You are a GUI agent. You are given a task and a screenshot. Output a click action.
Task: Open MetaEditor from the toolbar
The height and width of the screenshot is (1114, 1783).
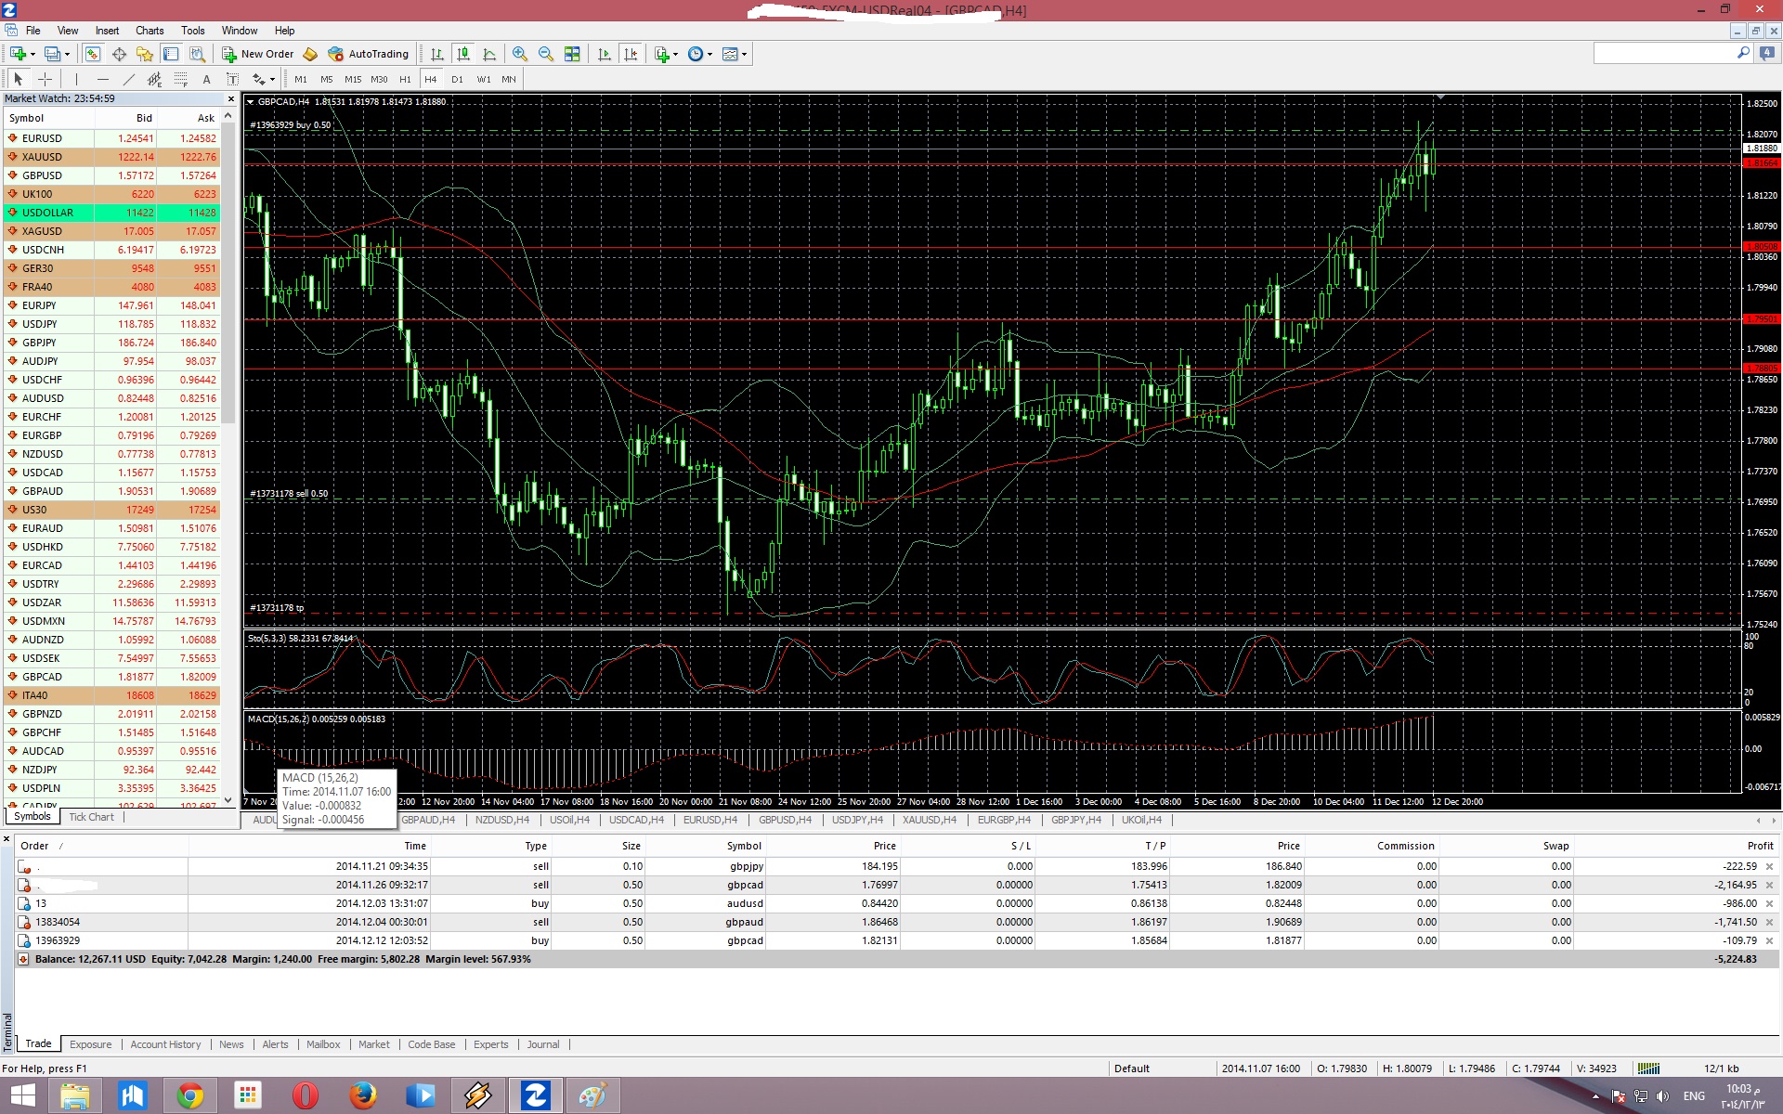[310, 54]
